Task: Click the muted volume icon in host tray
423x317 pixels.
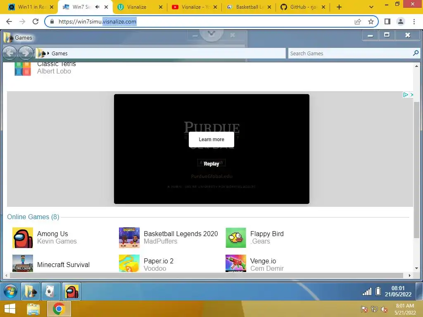Action: click(x=384, y=309)
